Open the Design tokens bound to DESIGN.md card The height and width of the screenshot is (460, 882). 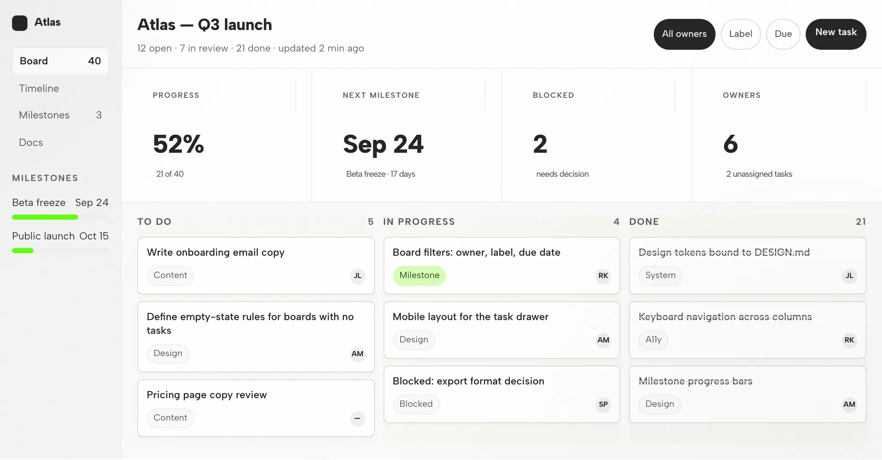pyautogui.click(x=747, y=266)
